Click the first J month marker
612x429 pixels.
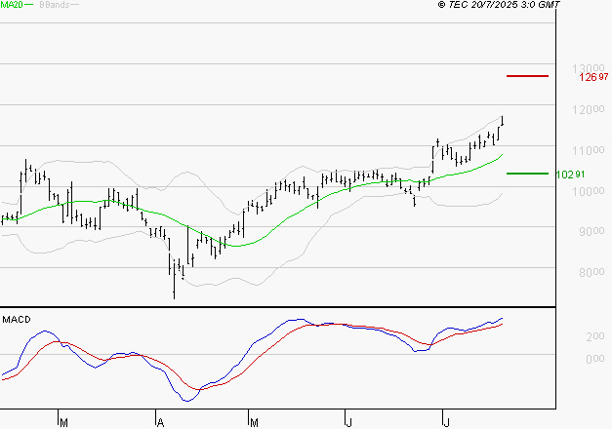tap(348, 422)
